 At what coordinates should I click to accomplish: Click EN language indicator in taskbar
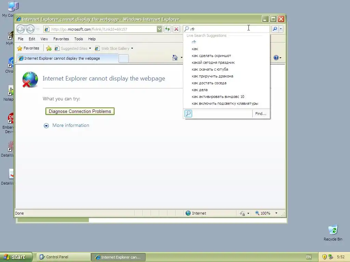[309, 257]
